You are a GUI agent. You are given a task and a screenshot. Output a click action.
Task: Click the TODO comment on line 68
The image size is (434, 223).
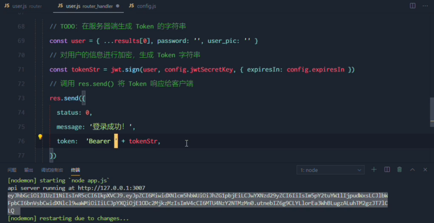tap(118, 26)
